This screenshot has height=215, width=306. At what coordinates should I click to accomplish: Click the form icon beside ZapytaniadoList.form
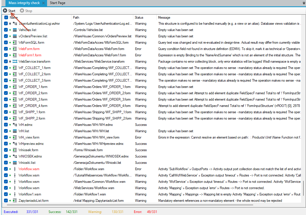[x=15, y=201]
